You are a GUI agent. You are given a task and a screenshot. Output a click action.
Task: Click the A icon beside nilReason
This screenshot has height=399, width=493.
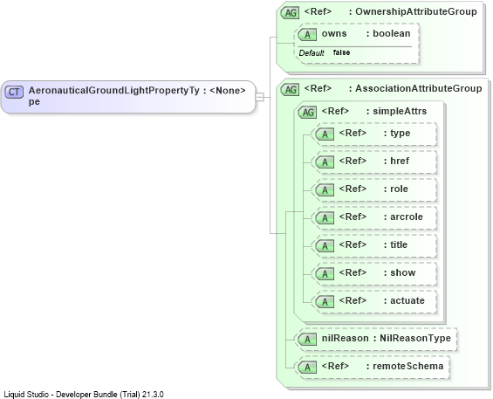tap(307, 340)
